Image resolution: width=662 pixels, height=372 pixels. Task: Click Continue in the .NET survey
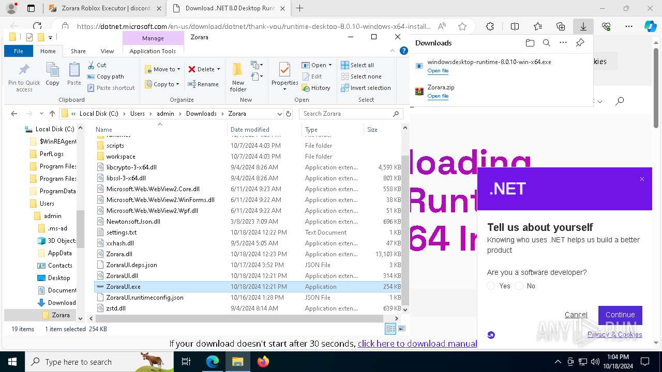point(620,315)
